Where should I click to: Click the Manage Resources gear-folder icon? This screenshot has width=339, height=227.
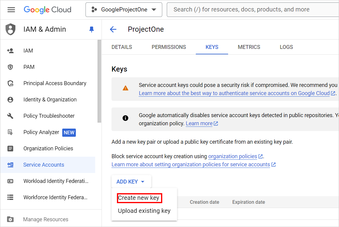click(x=10, y=219)
